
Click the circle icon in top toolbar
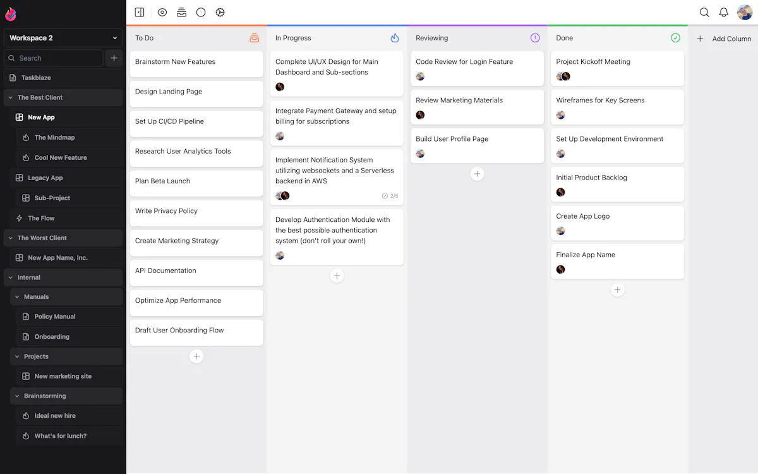201,13
